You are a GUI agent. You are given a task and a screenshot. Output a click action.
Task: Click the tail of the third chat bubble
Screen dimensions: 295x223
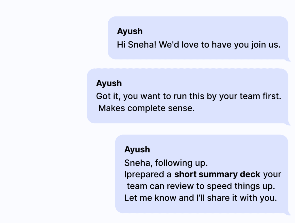288,214
